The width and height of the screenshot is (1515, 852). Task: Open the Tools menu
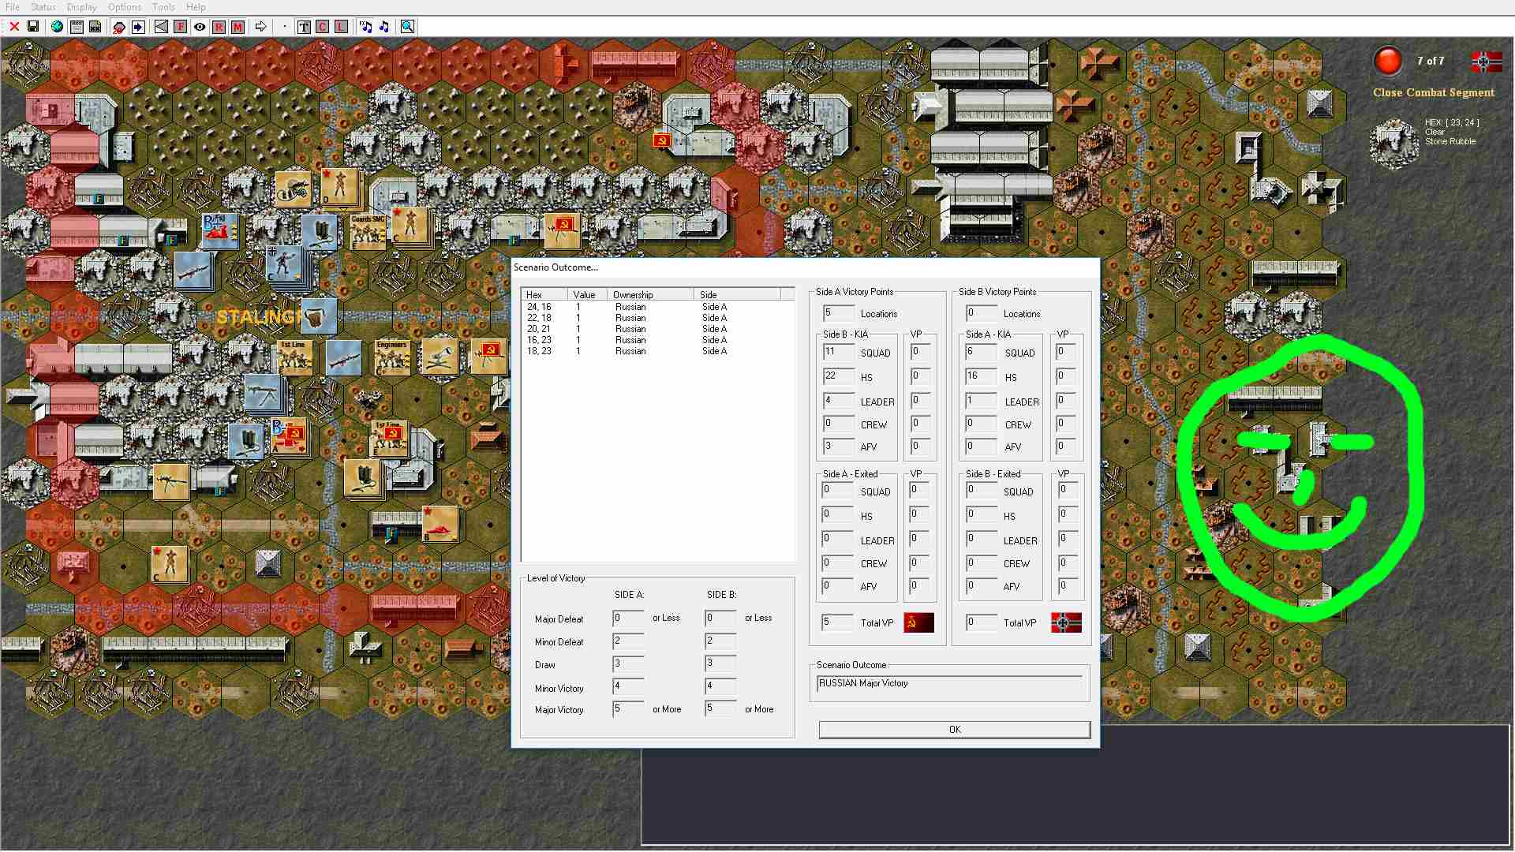(x=163, y=7)
